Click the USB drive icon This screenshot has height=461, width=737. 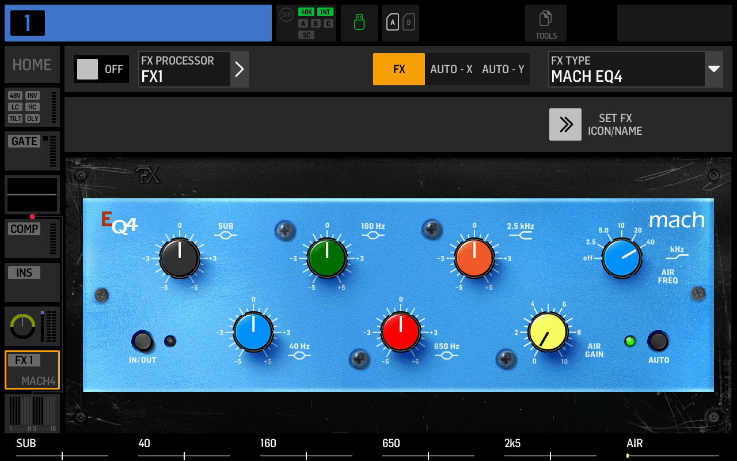point(359,23)
